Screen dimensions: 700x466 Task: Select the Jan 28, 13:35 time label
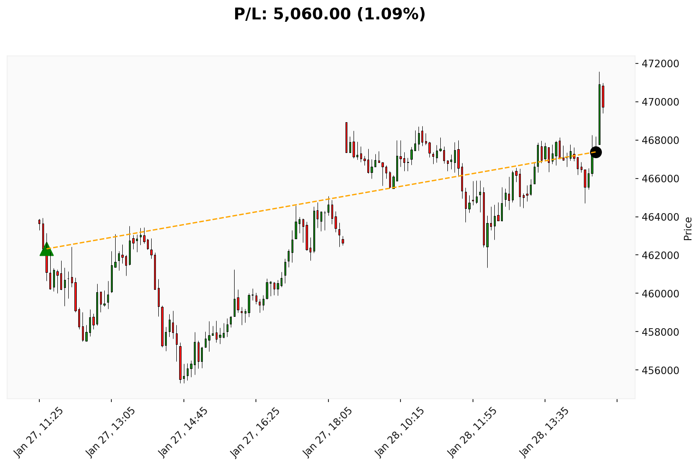pos(545,431)
